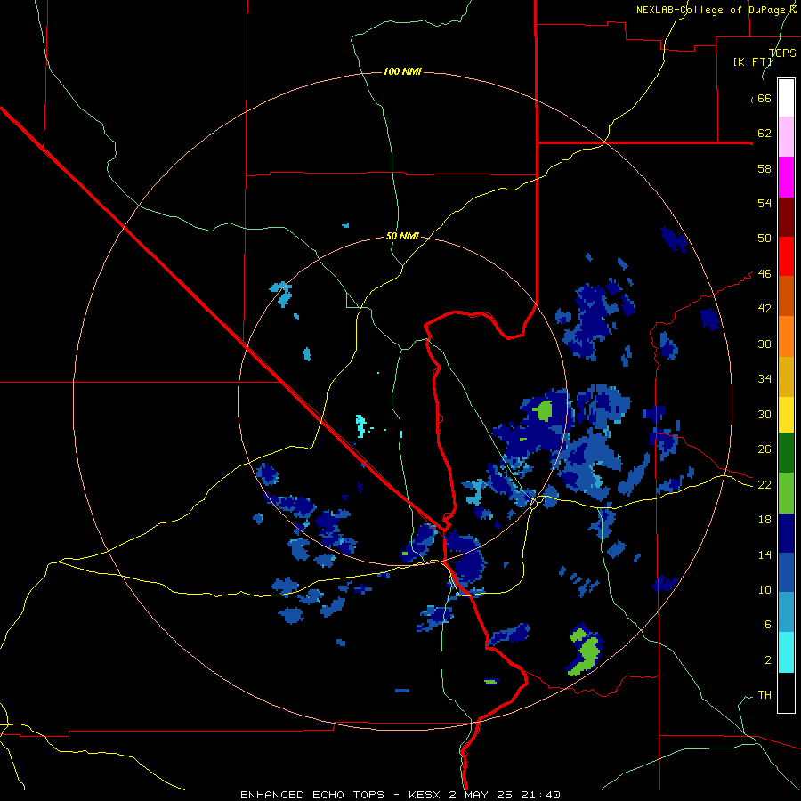Click the dark green legend swatch
This screenshot has height=801, width=801.
786,453
